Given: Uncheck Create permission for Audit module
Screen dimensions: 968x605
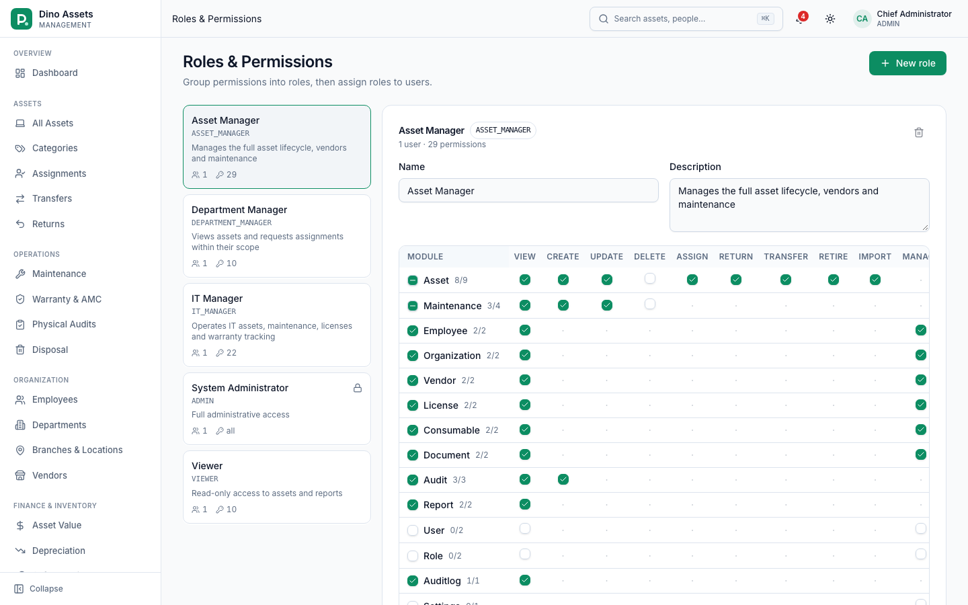Looking at the screenshot, I should 563,479.
